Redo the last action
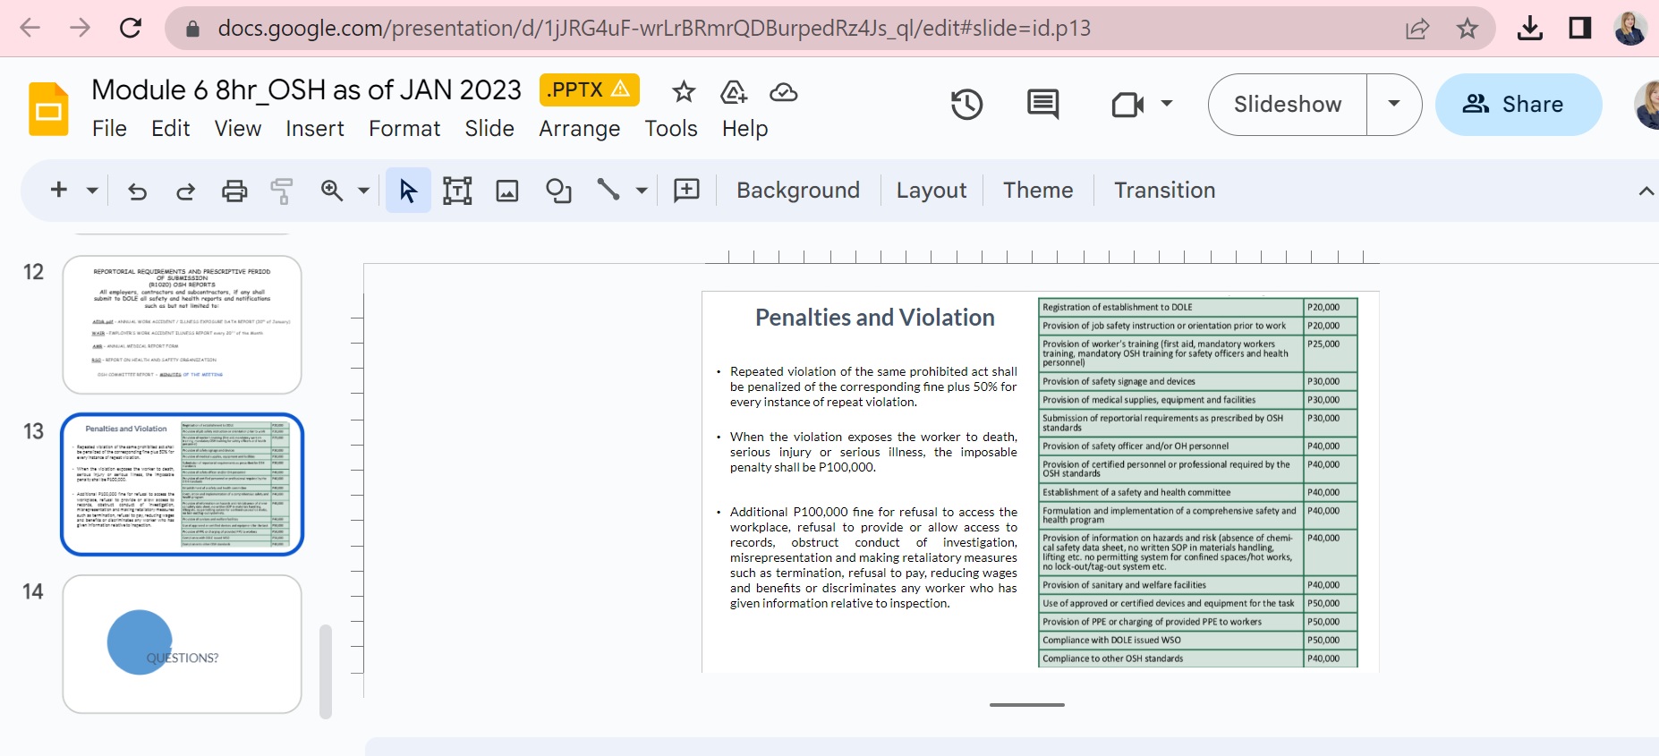 185,191
